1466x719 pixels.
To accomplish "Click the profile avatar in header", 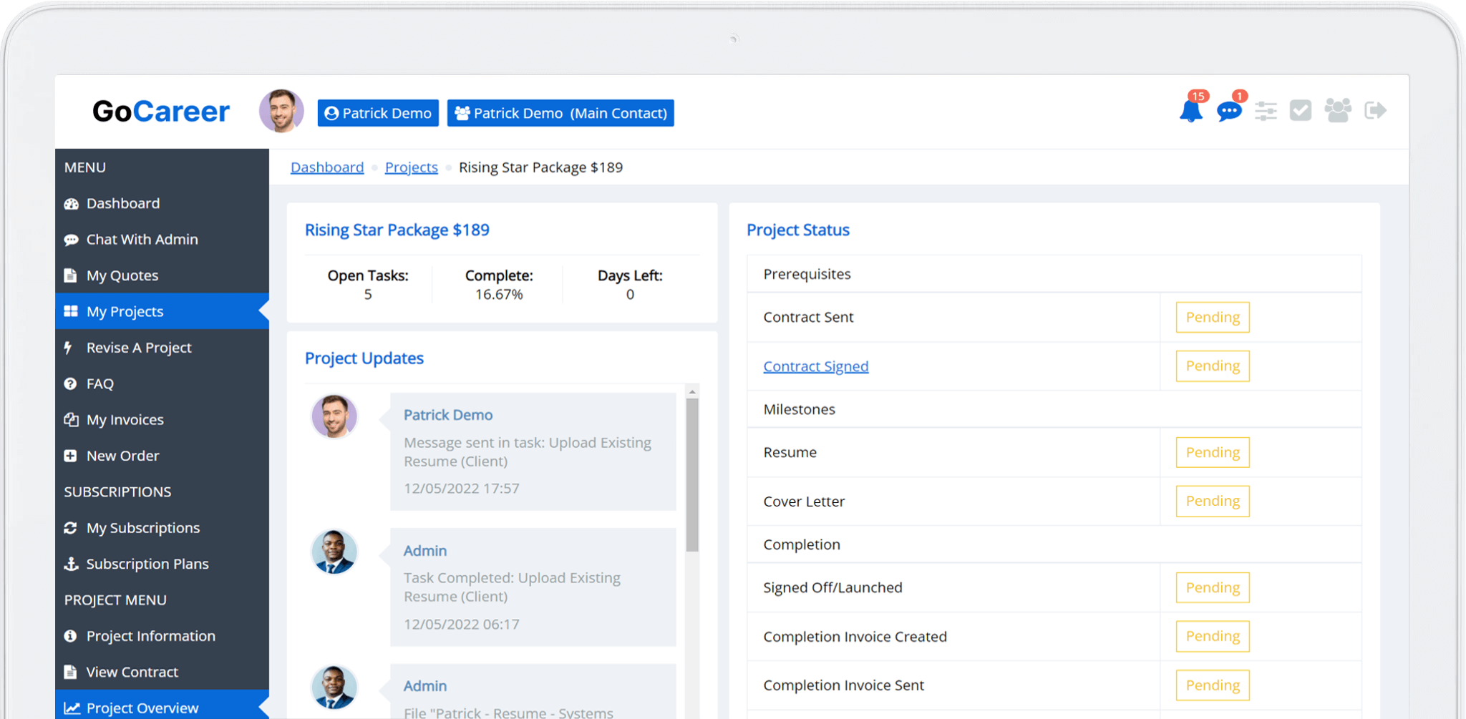I will click(281, 112).
